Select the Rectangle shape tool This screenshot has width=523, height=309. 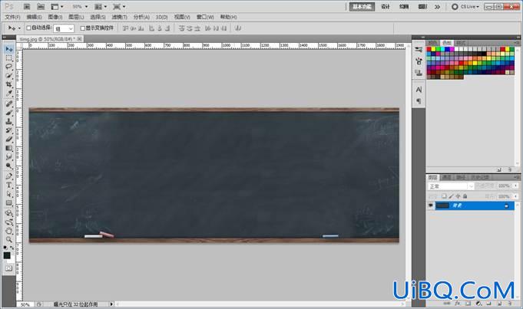(x=9, y=202)
